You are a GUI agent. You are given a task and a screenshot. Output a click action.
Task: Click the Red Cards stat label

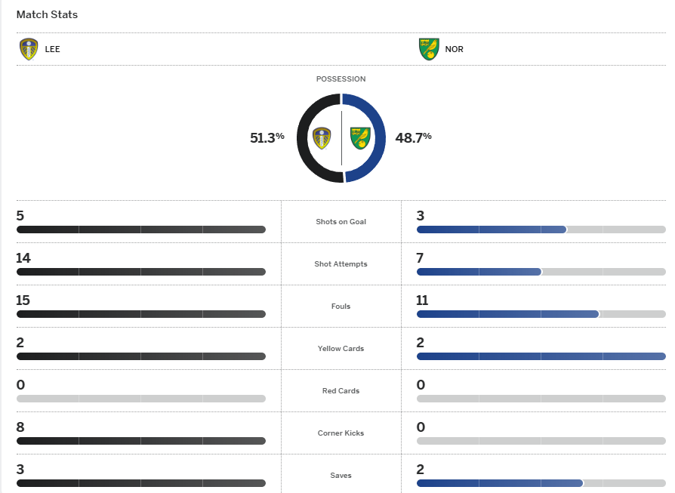[x=339, y=391]
